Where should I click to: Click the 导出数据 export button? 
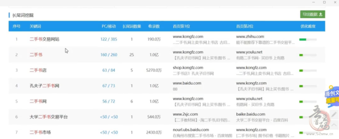313,14
